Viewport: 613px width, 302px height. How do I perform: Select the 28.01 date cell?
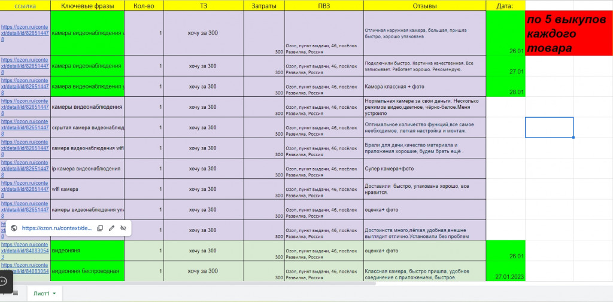pyautogui.click(x=505, y=86)
